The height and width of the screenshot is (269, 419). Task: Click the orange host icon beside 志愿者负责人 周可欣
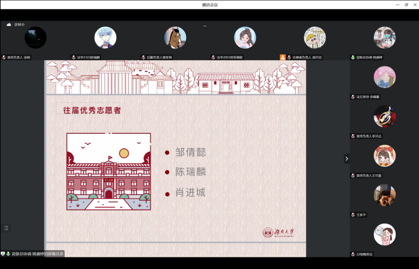[x=283, y=57]
